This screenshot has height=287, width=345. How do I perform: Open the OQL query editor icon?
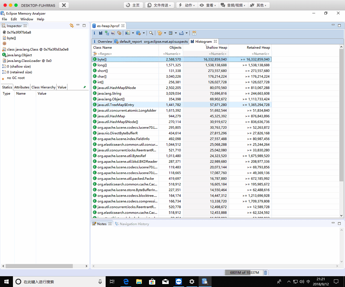(113, 33)
